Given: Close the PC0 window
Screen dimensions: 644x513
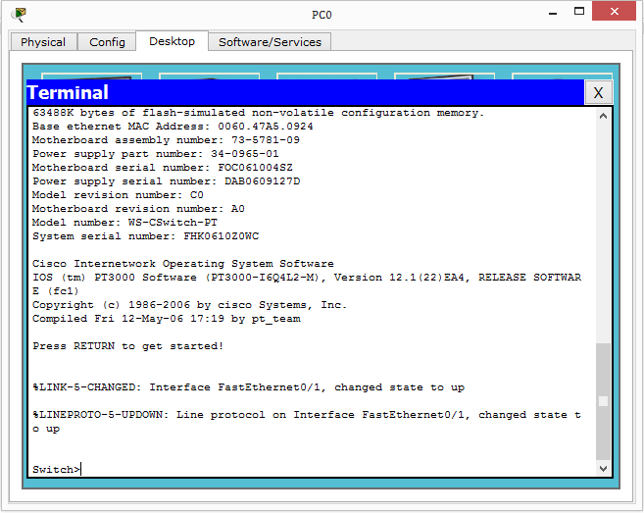Looking at the screenshot, I should point(614,11).
